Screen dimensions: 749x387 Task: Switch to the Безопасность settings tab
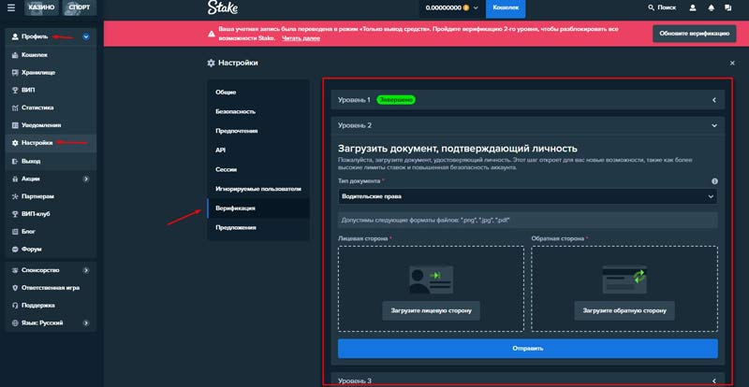coord(235,111)
